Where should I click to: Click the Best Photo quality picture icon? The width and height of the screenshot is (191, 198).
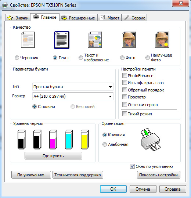[x=162, y=40]
